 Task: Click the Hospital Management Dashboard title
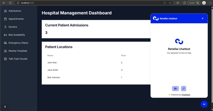77,13
